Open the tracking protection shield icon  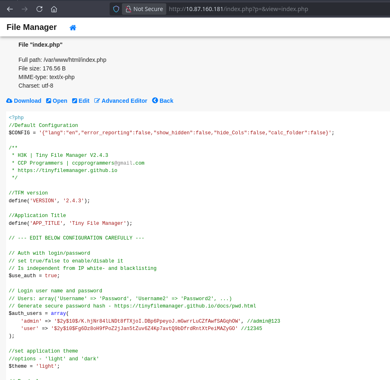click(116, 9)
